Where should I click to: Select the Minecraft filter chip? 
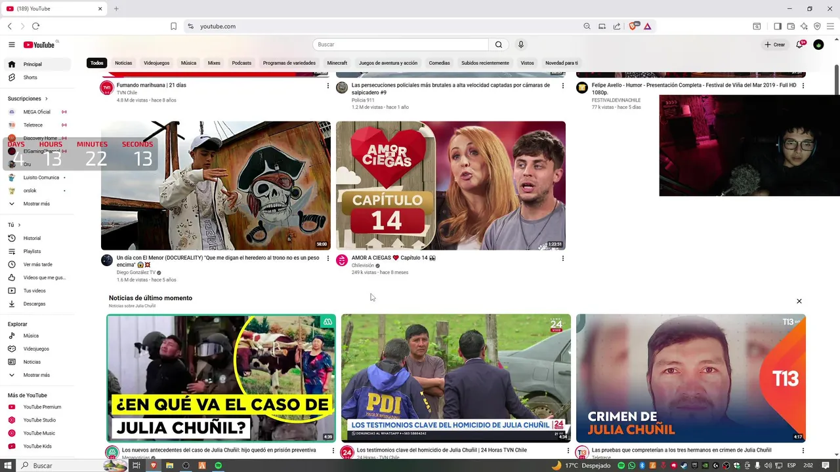coord(337,63)
